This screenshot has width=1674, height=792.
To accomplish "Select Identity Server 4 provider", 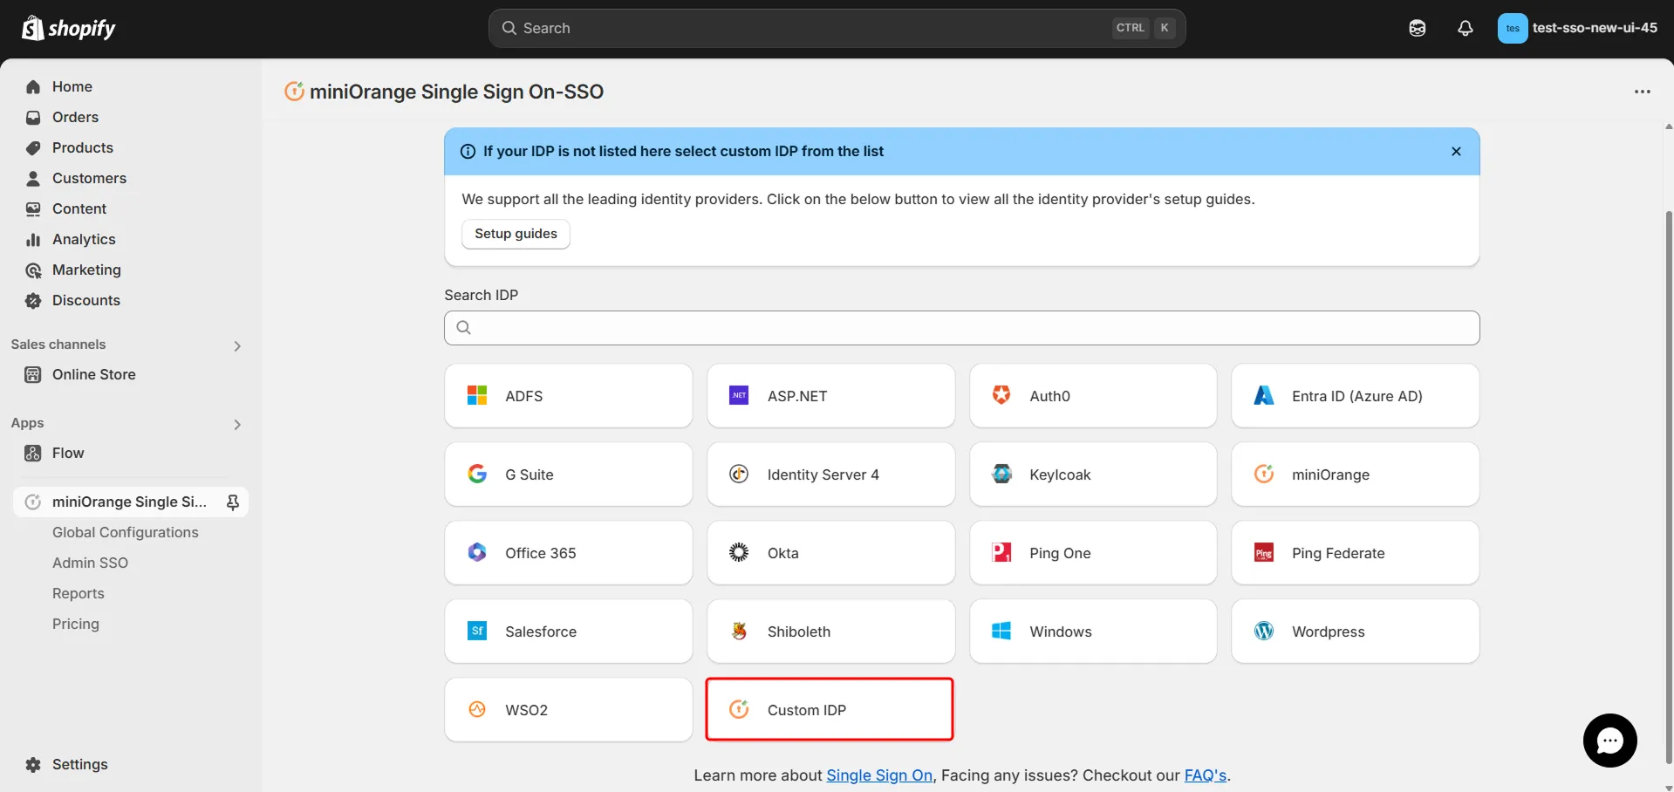I will tap(830, 475).
